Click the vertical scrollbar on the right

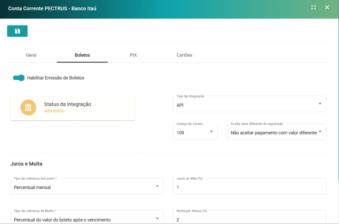point(338,99)
